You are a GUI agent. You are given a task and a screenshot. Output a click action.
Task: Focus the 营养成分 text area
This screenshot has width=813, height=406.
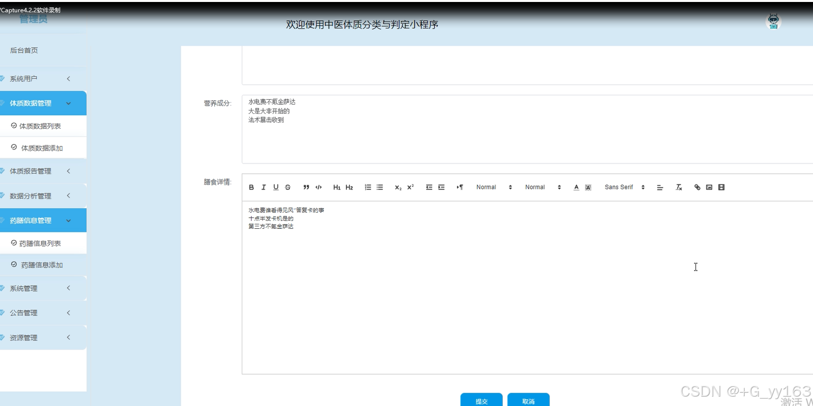[x=527, y=129]
